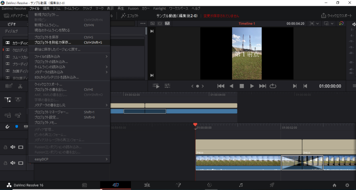This screenshot has width=356, height=190.
Task: Expand the タイムラインの読み込み submenu
Action: (x=106, y=67)
